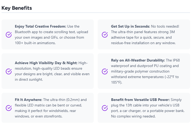Click the checkmark icon for Versatile USB Power

(x=105, y=108)
